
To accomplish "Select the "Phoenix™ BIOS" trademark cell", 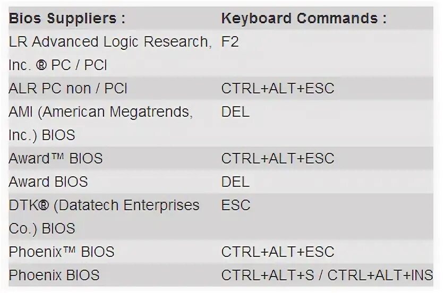I will click(61, 252).
